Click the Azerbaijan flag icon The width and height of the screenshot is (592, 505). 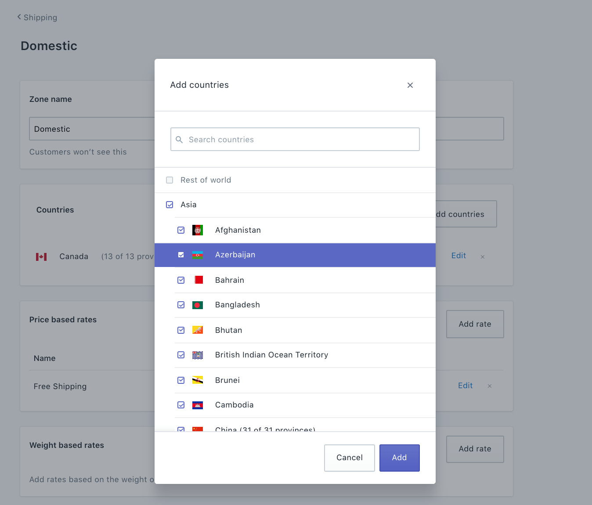198,255
